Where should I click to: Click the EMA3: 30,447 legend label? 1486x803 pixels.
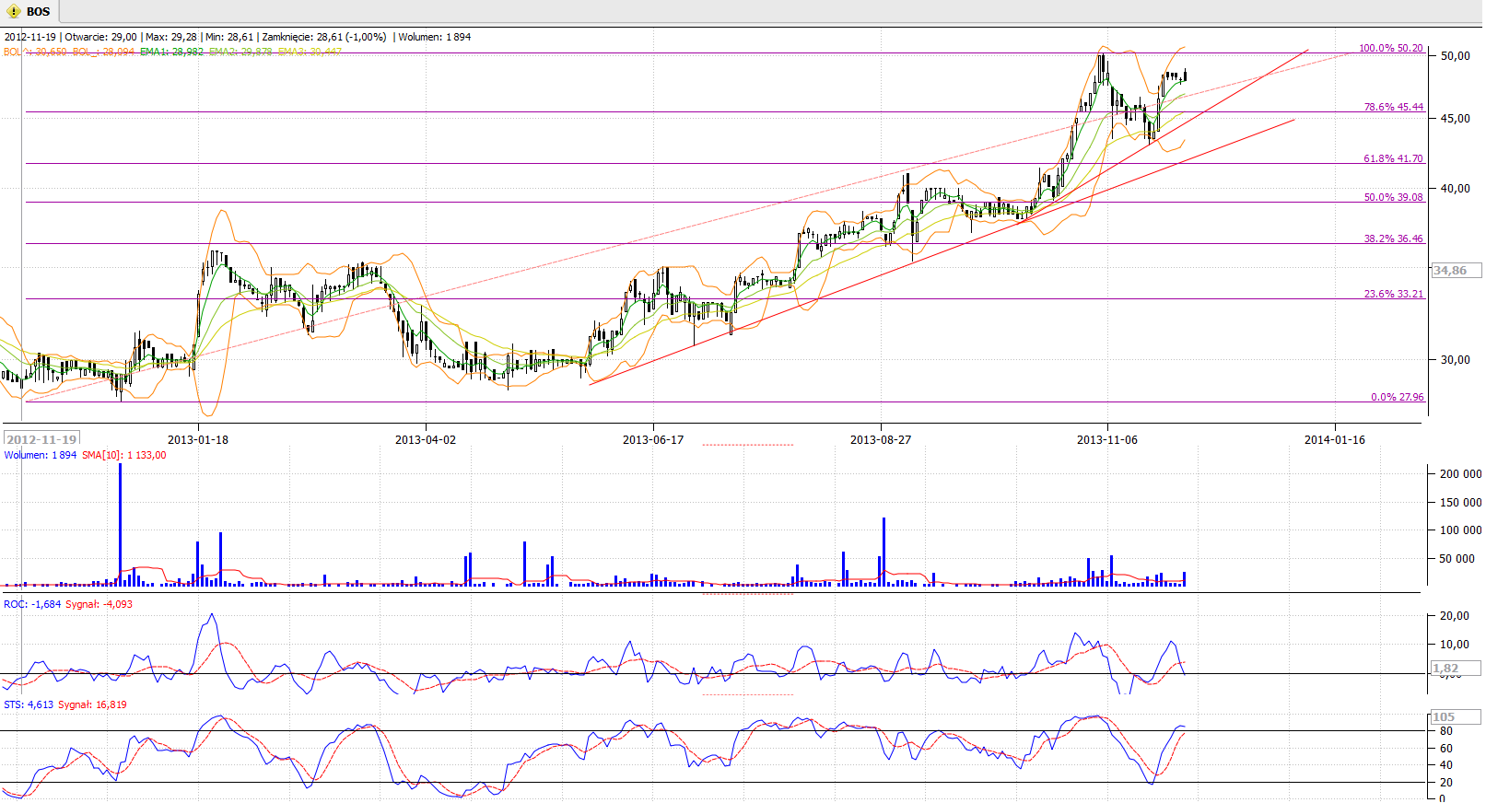(x=310, y=52)
